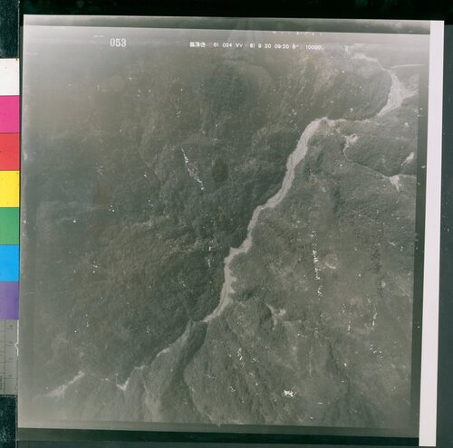Click the pale stream bed at bottom left
The image size is (453, 448).
point(65,386)
